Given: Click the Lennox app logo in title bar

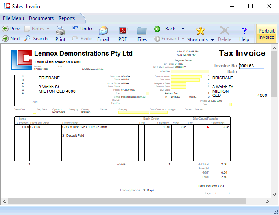Looking at the screenshot, I should [7, 6].
